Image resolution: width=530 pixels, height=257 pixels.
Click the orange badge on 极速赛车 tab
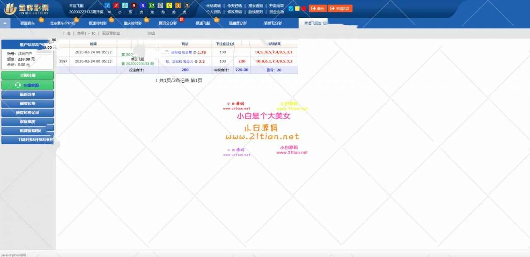point(41,19)
